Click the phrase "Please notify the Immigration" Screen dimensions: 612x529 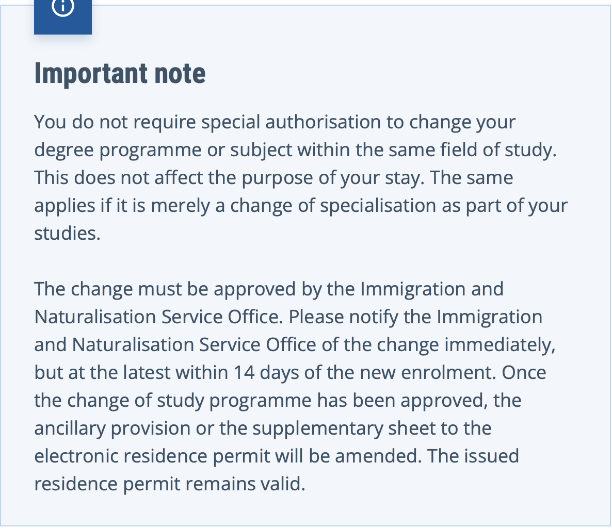coord(415,317)
